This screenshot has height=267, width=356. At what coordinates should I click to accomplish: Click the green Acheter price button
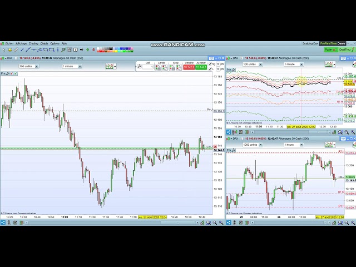(201, 67)
